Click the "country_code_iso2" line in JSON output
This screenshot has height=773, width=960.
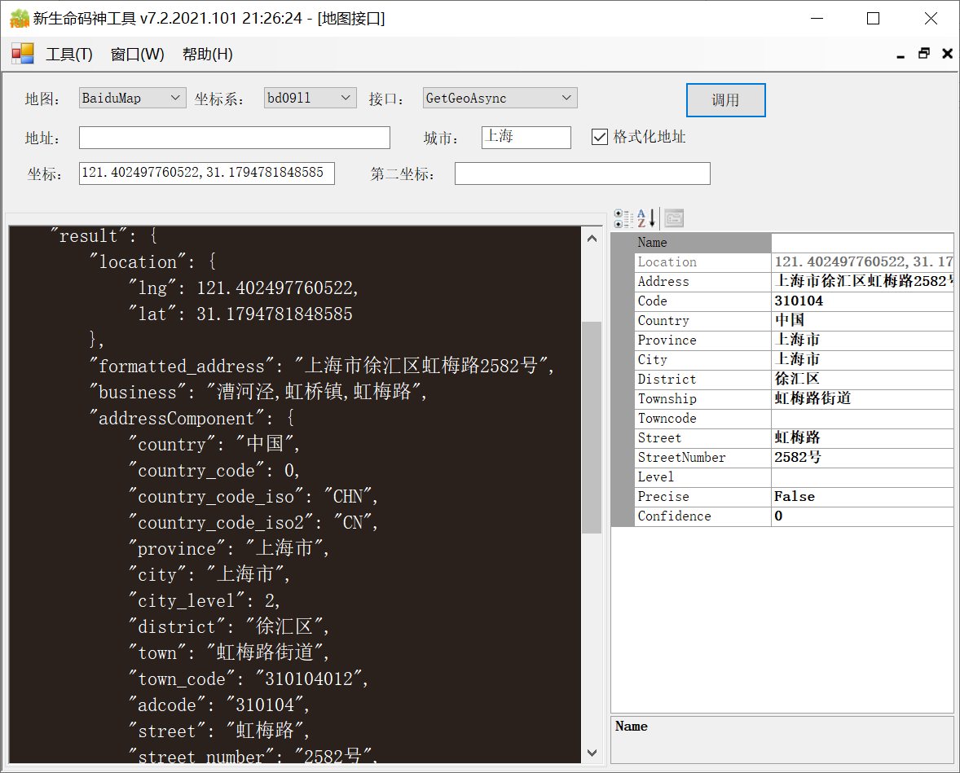point(253,522)
